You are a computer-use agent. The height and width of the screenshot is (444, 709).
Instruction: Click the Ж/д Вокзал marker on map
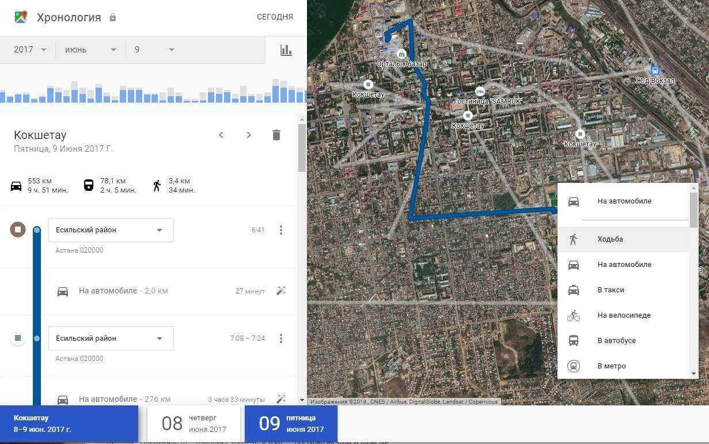655,72
